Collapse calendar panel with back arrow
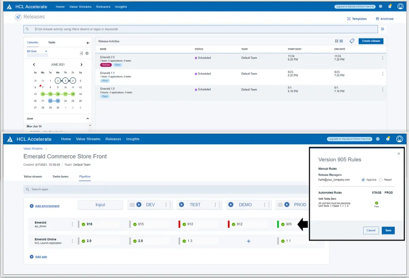This screenshot has width=409, height=278. coord(88,43)
